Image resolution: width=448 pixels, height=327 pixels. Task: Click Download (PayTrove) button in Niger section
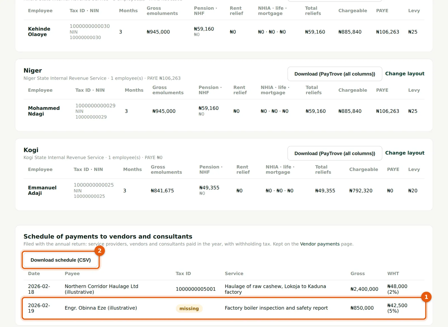(335, 74)
